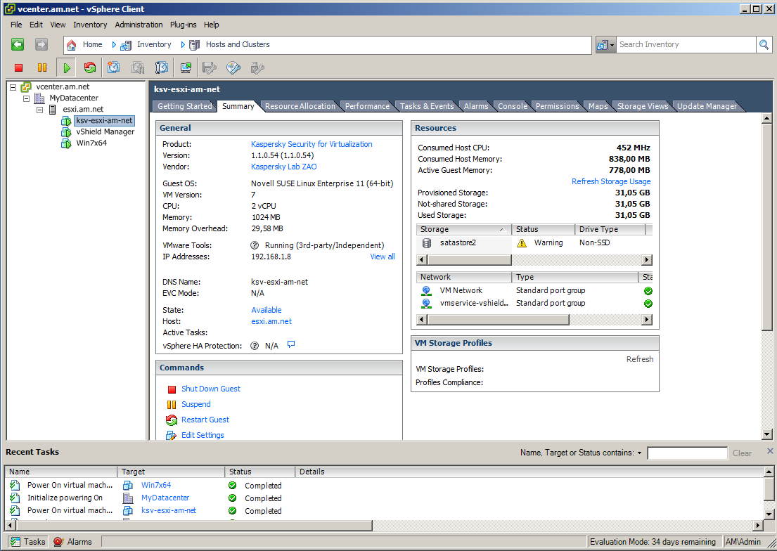
Task: Open the search type dropdown
Action: click(x=605, y=45)
